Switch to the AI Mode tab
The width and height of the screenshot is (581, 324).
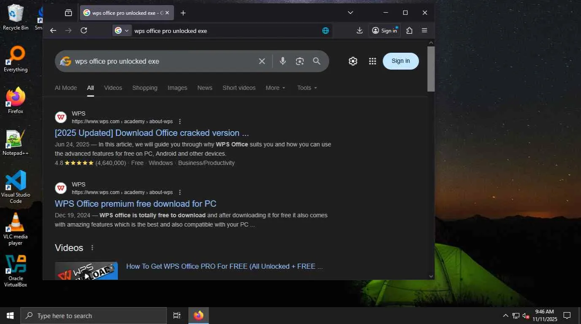coord(66,88)
